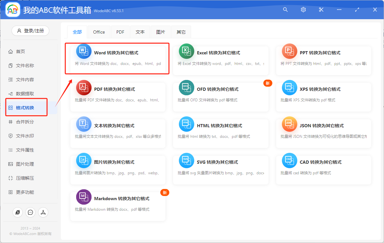Open the 数据提取 sidebar feature
The height and width of the screenshot is (243, 384).
25,93
